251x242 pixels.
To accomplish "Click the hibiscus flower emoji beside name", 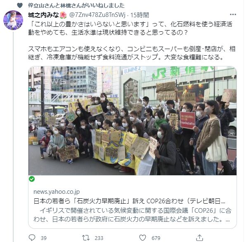I will (x=63, y=15).
